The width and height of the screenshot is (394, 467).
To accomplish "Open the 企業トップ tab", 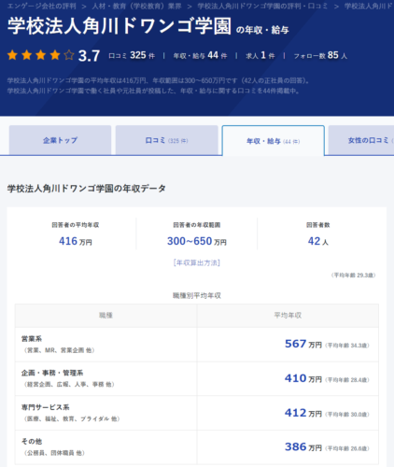I will pyautogui.click(x=60, y=140).
